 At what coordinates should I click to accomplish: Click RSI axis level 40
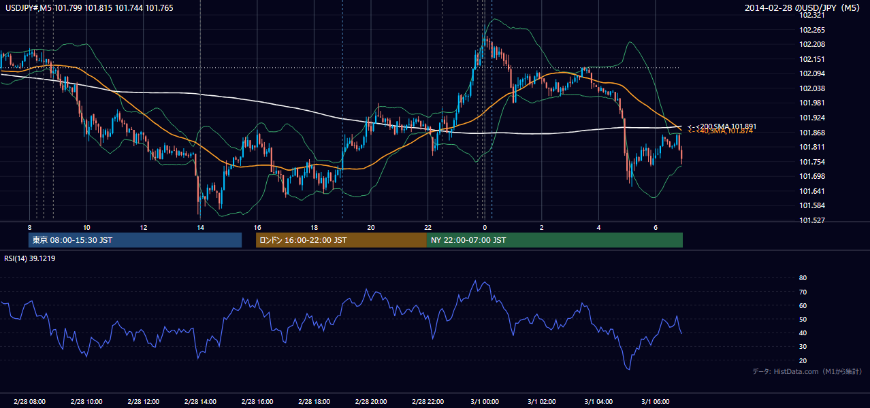pyautogui.click(x=803, y=333)
